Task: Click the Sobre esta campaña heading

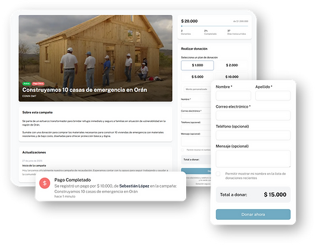Action: (x=38, y=112)
